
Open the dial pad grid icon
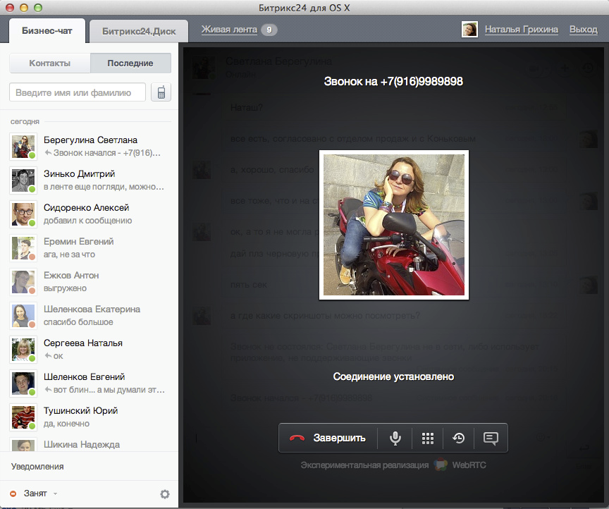tap(428, 438)
